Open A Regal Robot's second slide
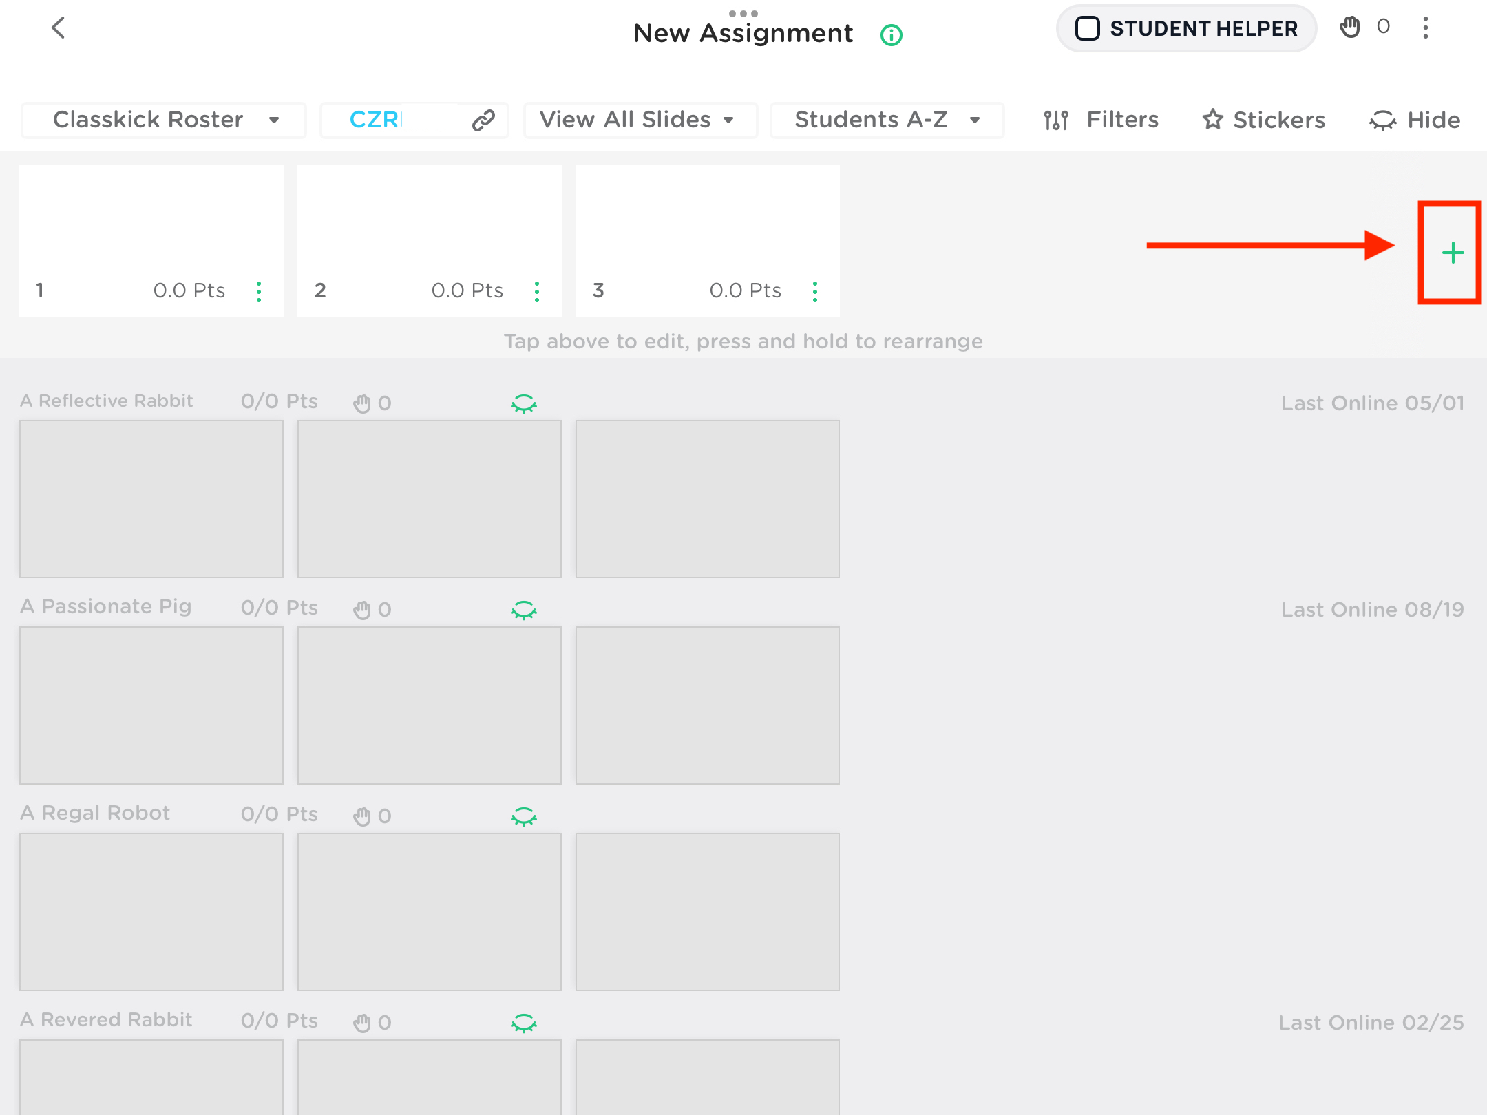This screenshot has width=1487, height=1115. click(x=430, y=912)
